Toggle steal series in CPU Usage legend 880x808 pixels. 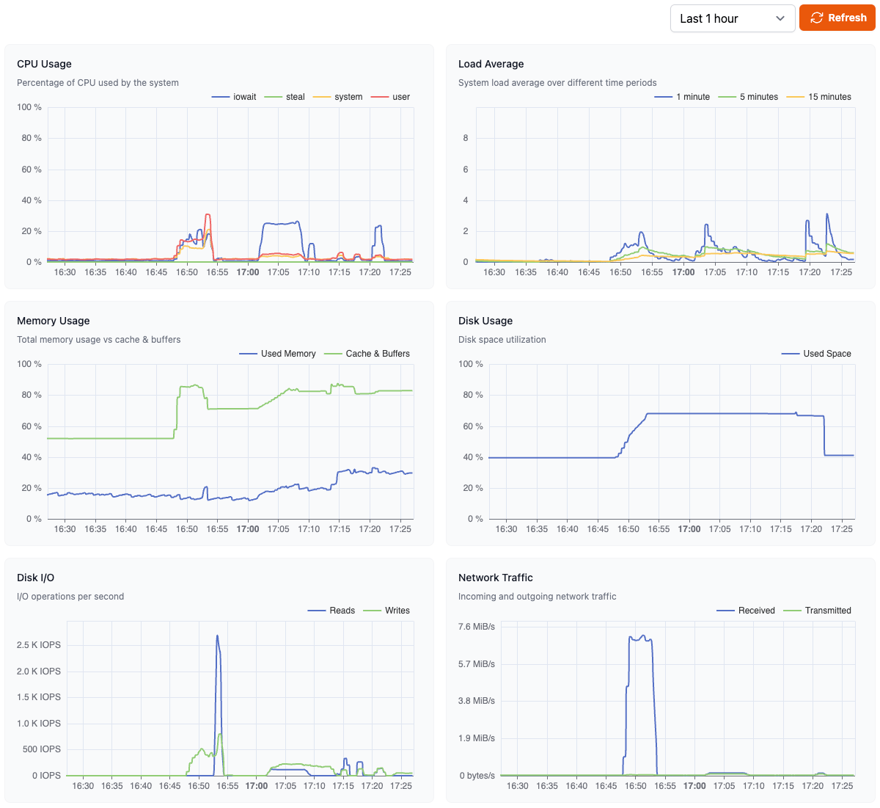point(285,97)
